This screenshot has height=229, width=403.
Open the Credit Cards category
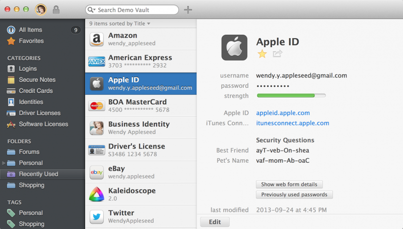pos(36,91)
